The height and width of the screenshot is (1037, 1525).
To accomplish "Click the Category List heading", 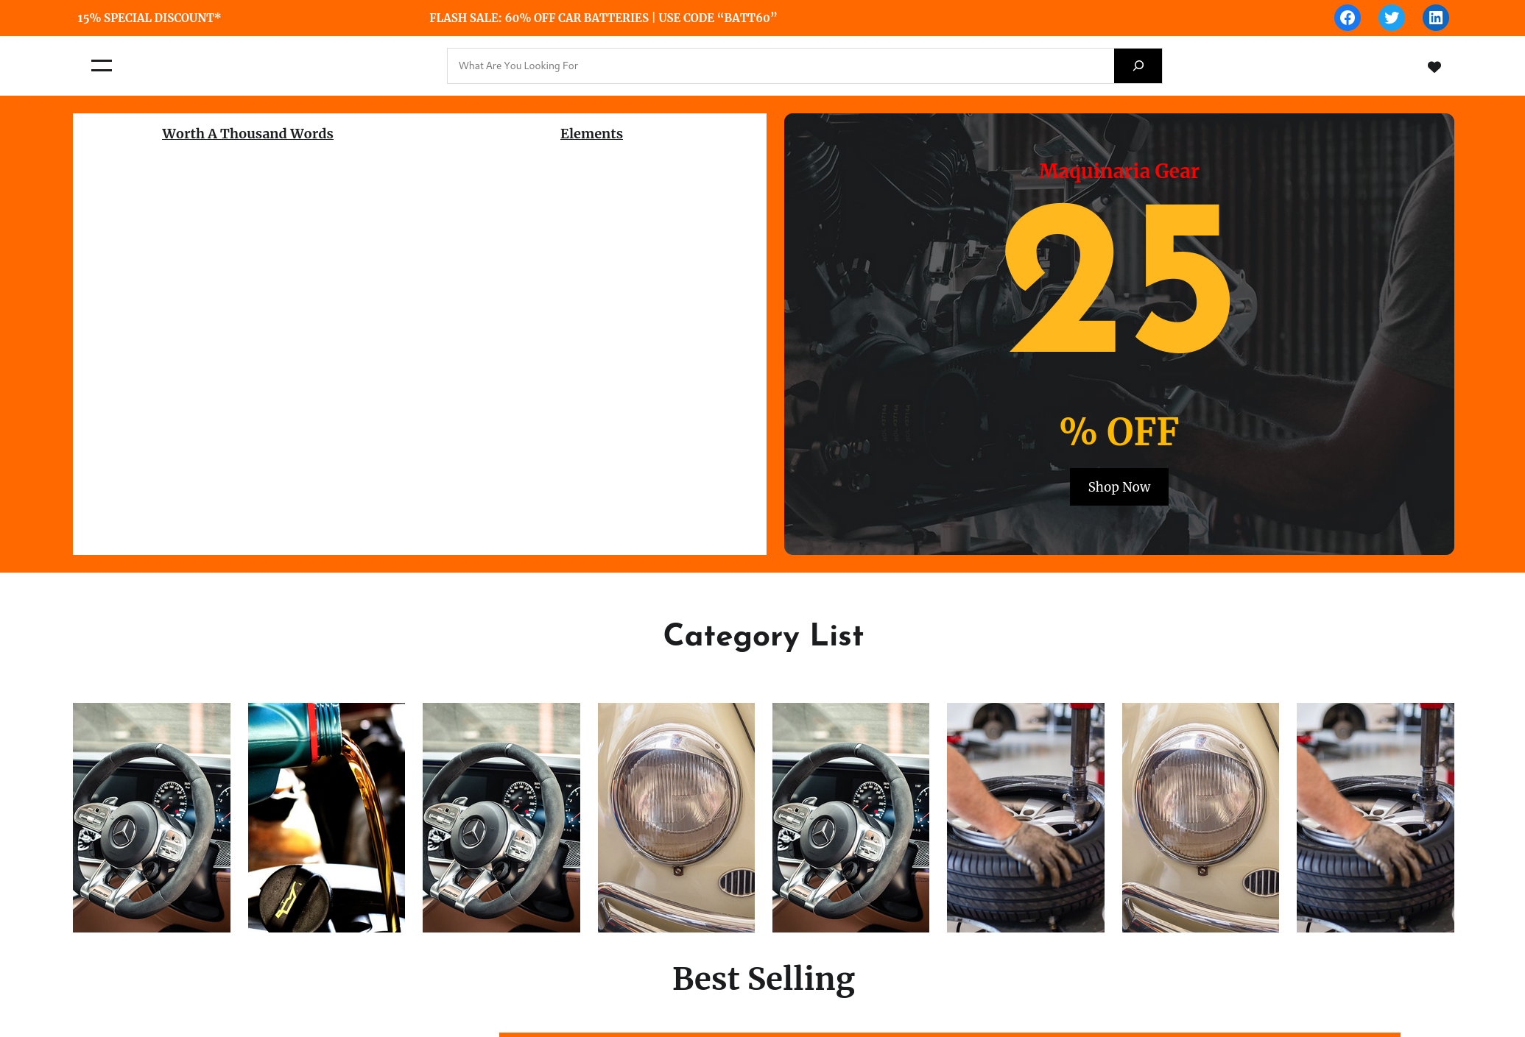I will pyautogui.click(x=764, y=636).
